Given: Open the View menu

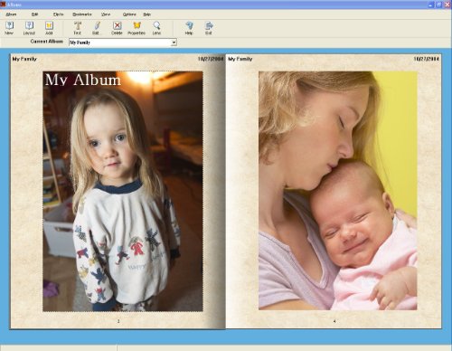Looking at the screenshot, I should coord(106,14).
